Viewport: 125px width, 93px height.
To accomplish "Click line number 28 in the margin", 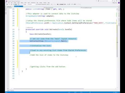I will pyautogui.click(x=13, y=41).
